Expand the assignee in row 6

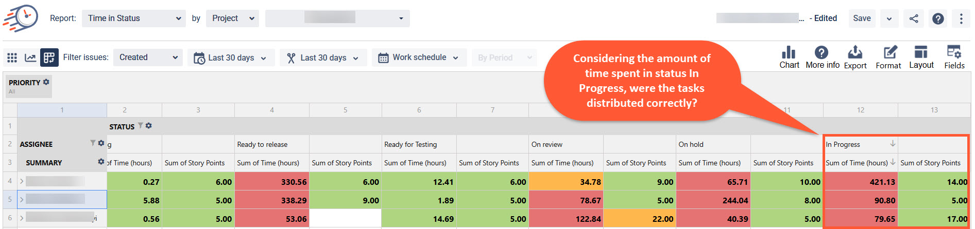(x=22, y=218)
